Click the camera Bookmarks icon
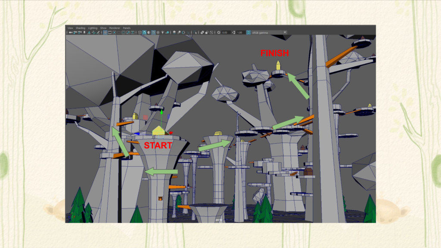Viewport: 441px width, 248px height. (x=84, y=33)
